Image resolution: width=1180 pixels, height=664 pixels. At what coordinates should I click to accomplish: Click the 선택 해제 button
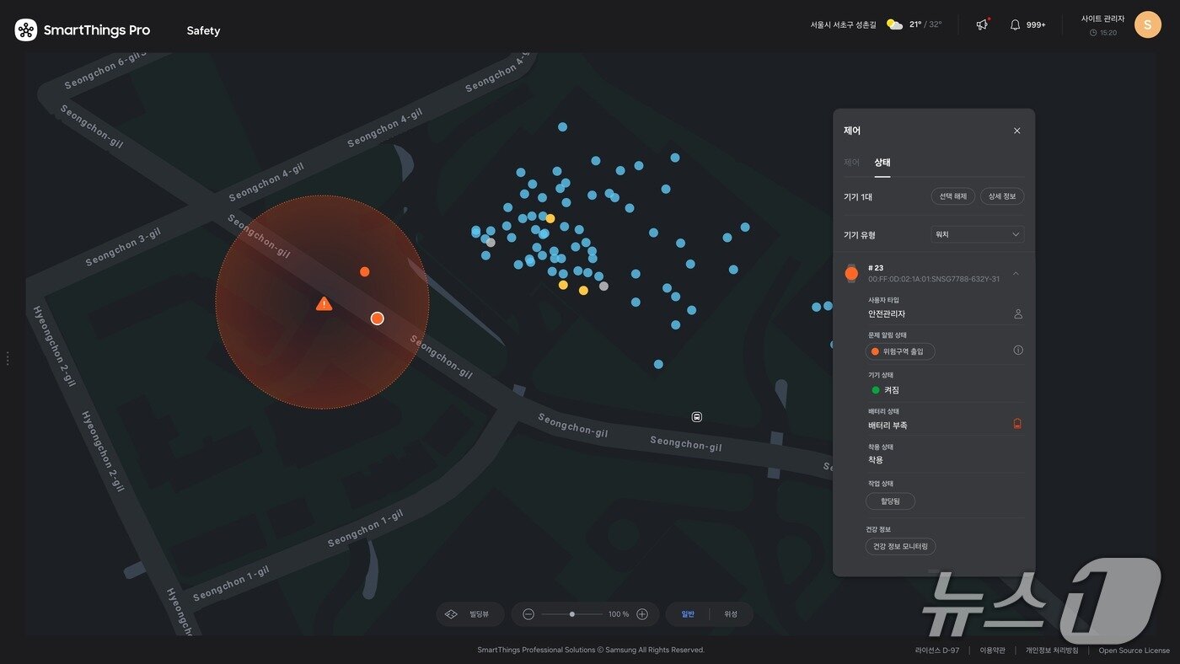952,196
